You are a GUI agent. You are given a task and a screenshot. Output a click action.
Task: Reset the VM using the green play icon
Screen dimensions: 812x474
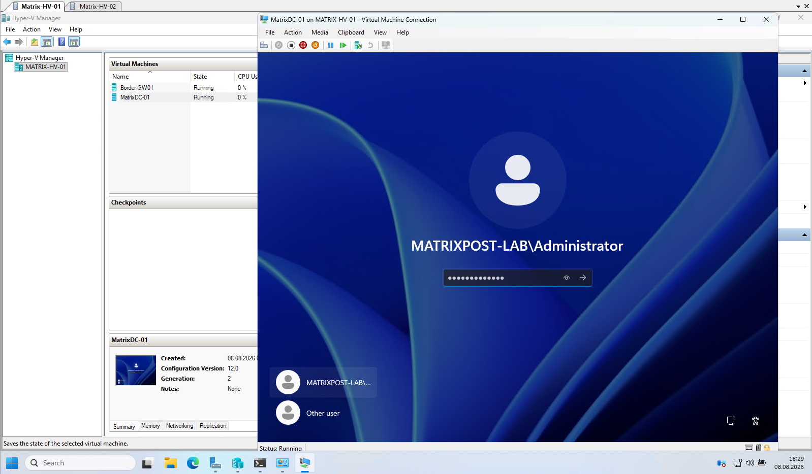[343, 45]
